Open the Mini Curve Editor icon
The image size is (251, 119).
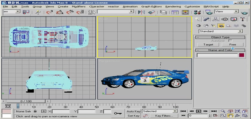point(8,106)
